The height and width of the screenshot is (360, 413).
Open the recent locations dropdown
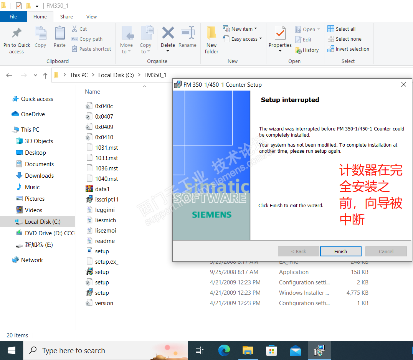click(x=36, y=75)
